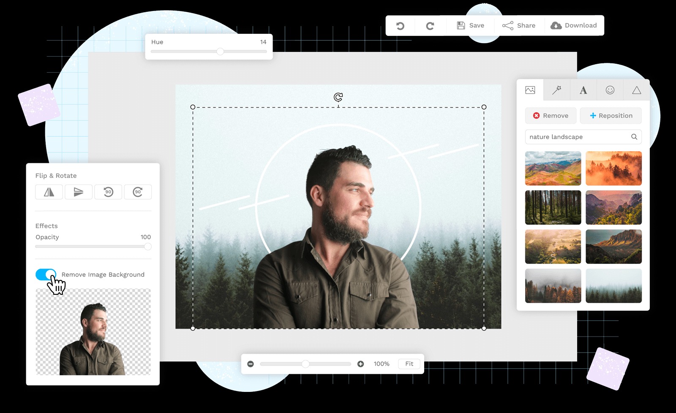Click the zoom in plus icon
This screenshot has width=676, height=413.
click(x=360, y=364)
